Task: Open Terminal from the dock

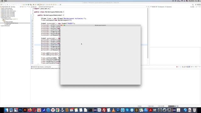Action: [90, 110]
